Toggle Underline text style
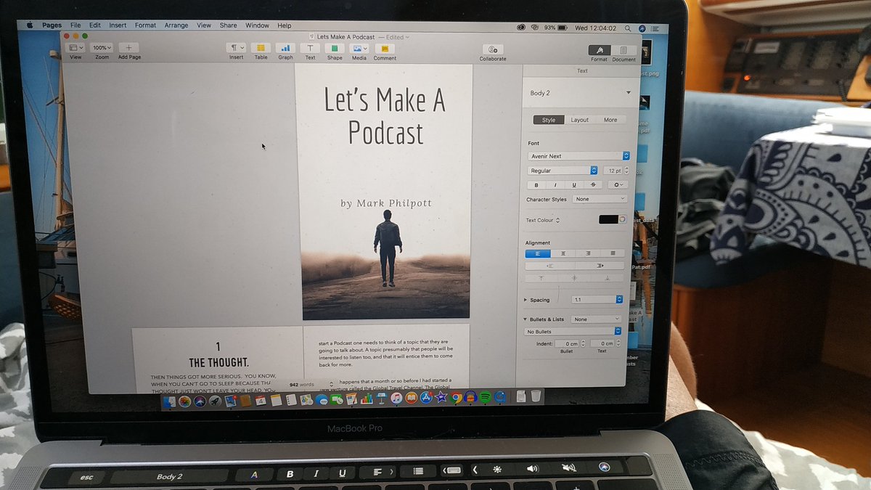This screenshot has height=490, width=871. click(x=574, y=185)
